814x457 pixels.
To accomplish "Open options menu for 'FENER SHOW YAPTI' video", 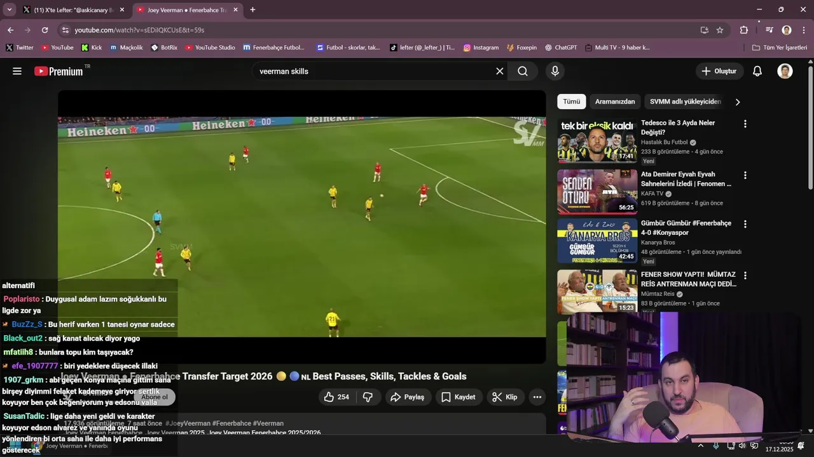I will point(745,275).
